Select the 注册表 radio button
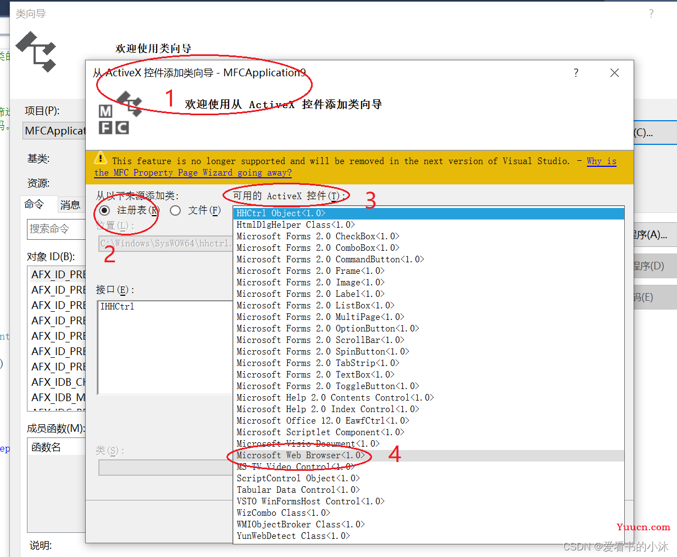The image size is (677, 557). pyautogui.click(x=104, y=211)
